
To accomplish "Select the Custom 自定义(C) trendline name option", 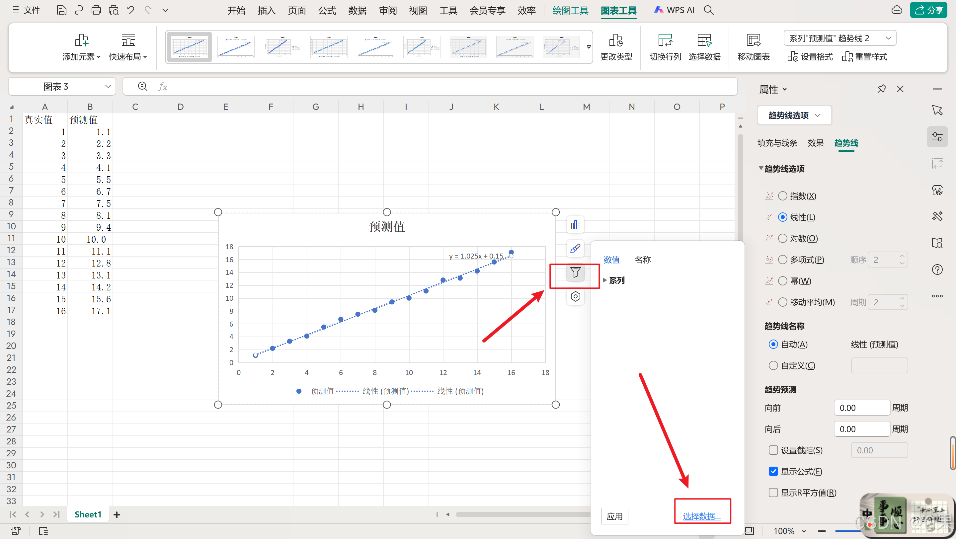I will click(x=773, y=366).
